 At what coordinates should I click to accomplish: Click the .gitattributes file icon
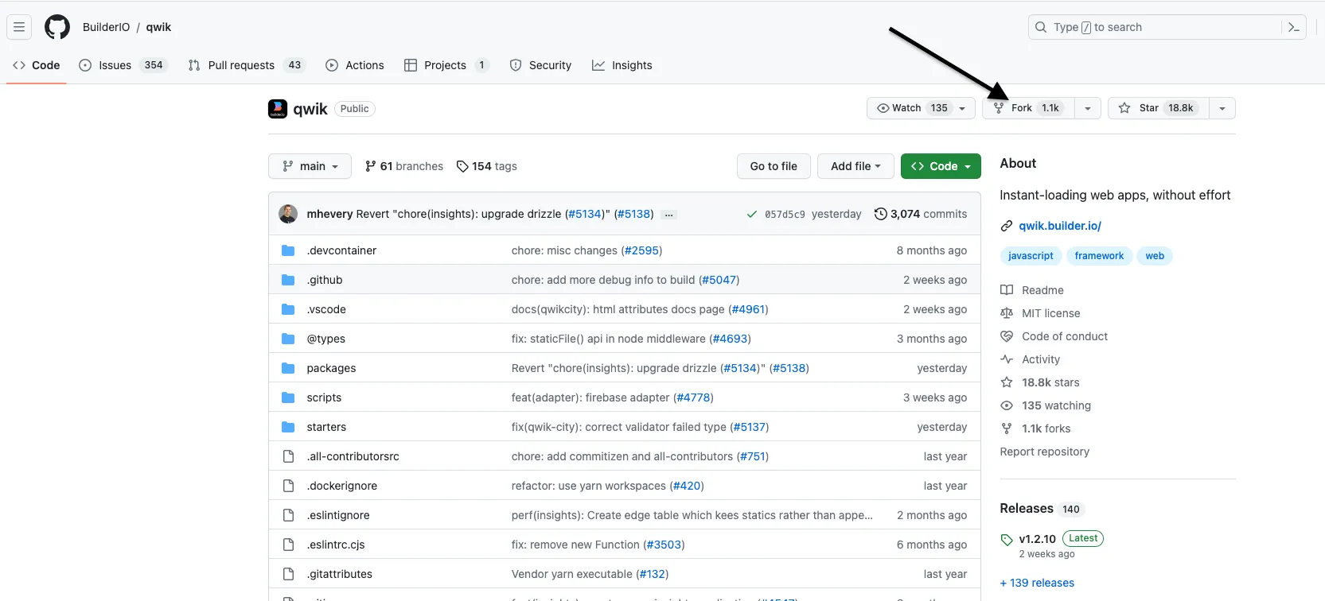click(x=288, y=574)
